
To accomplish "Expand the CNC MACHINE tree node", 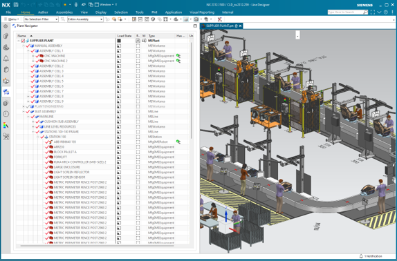I will pos(33,56).
